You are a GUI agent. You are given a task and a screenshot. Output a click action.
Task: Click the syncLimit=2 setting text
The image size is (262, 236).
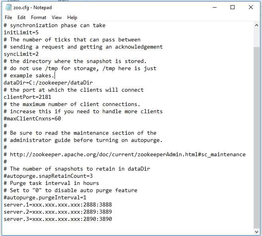click(x=21, y=54)
